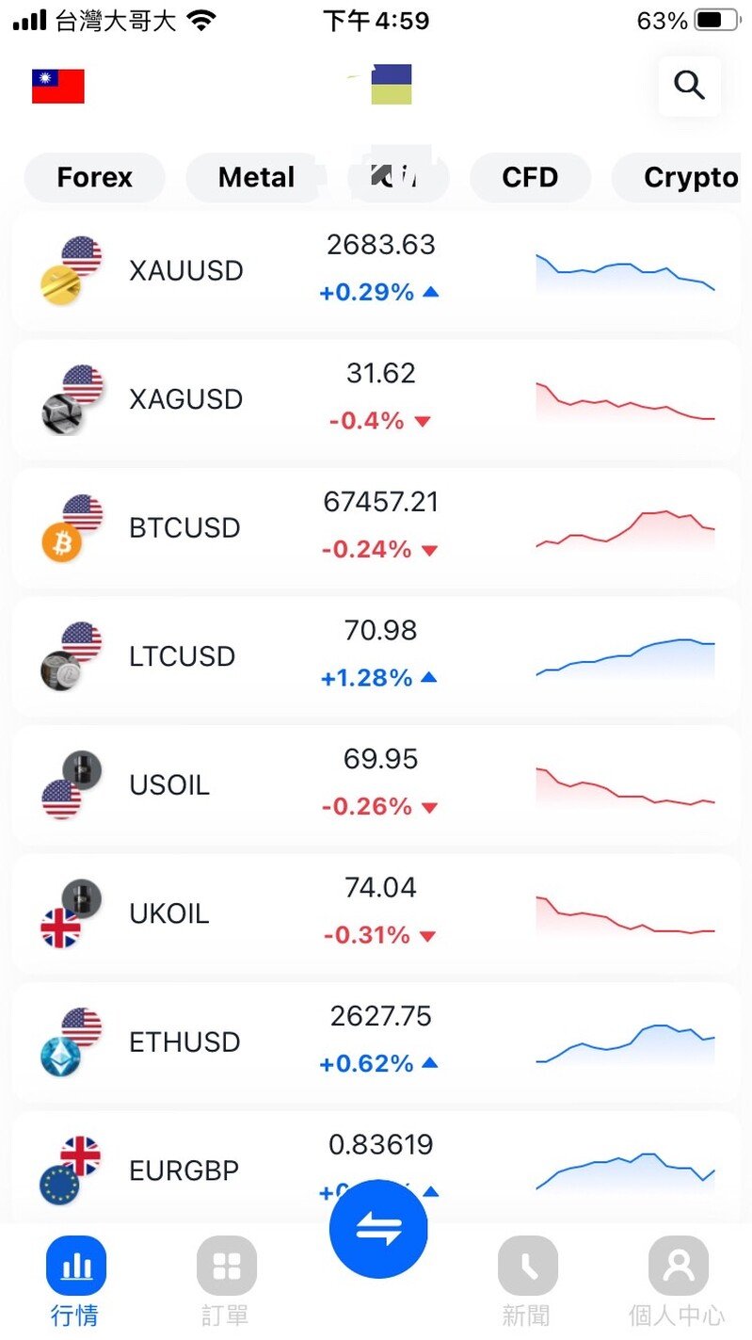Viewport: 752px width, 1340px height.
Task: Open the 新聞 news icon
Action: tap(527, 1266)
